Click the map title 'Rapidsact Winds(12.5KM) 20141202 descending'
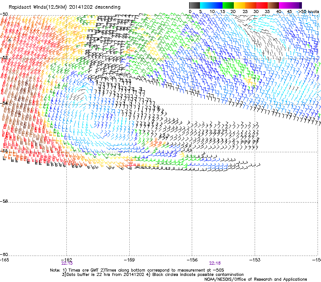321x282 pixels. [x=65, y=7]
